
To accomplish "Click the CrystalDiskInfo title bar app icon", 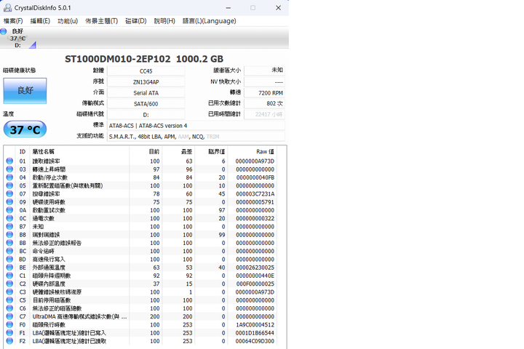I will [x=7, y=8].
